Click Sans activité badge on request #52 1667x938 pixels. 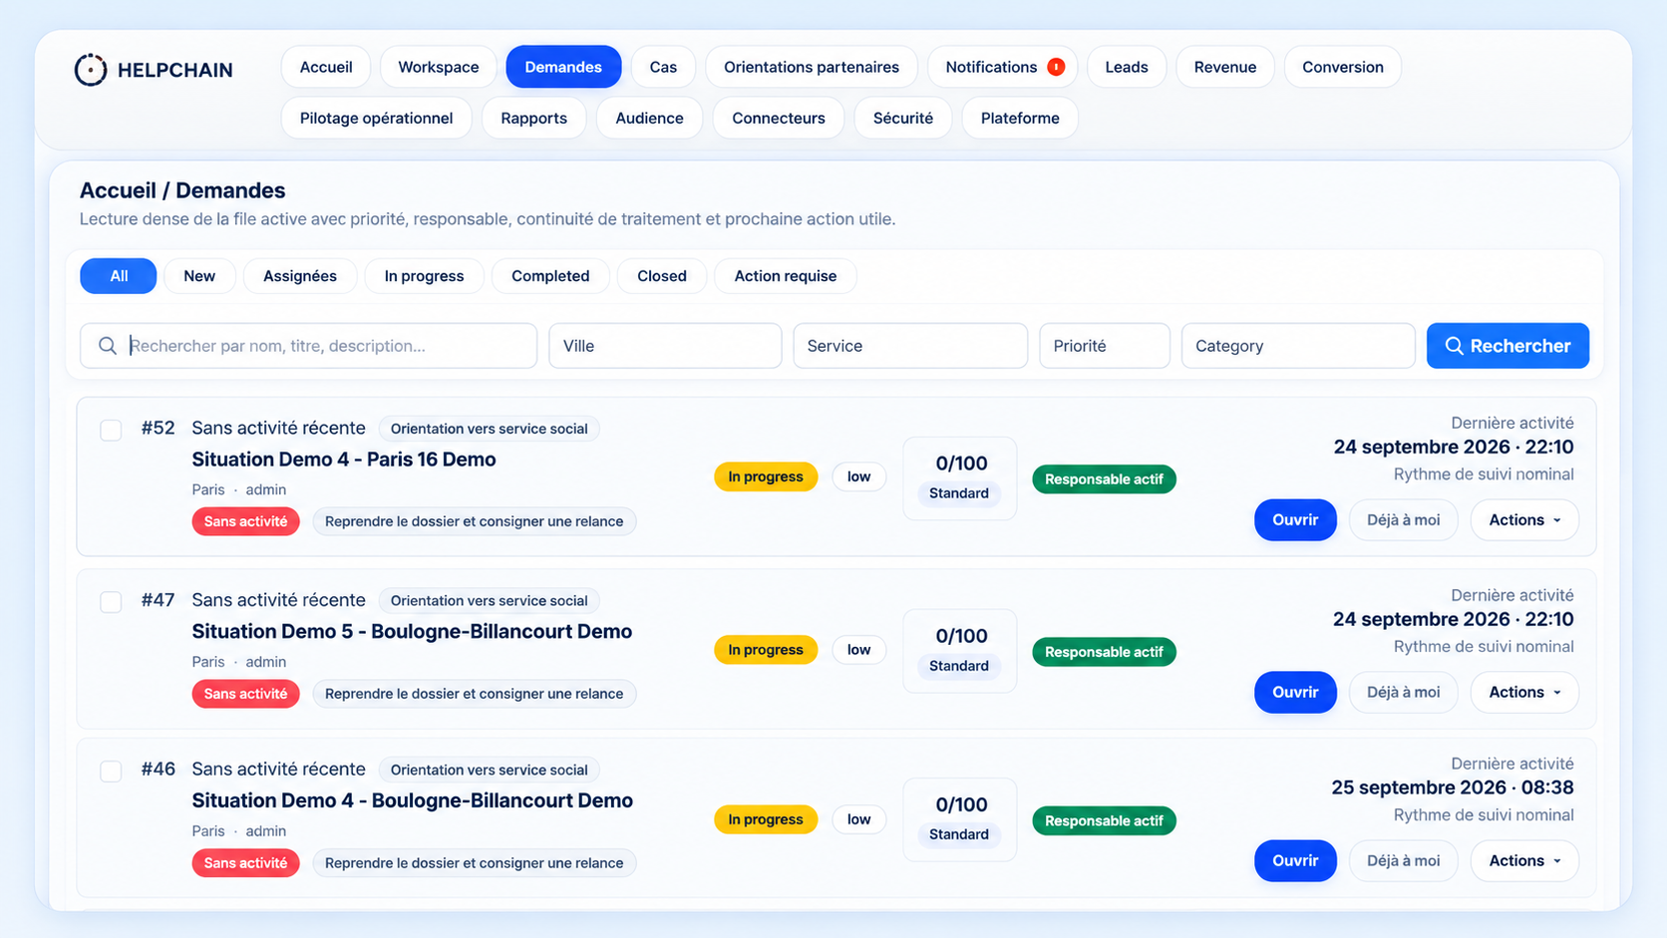point(246,521)
